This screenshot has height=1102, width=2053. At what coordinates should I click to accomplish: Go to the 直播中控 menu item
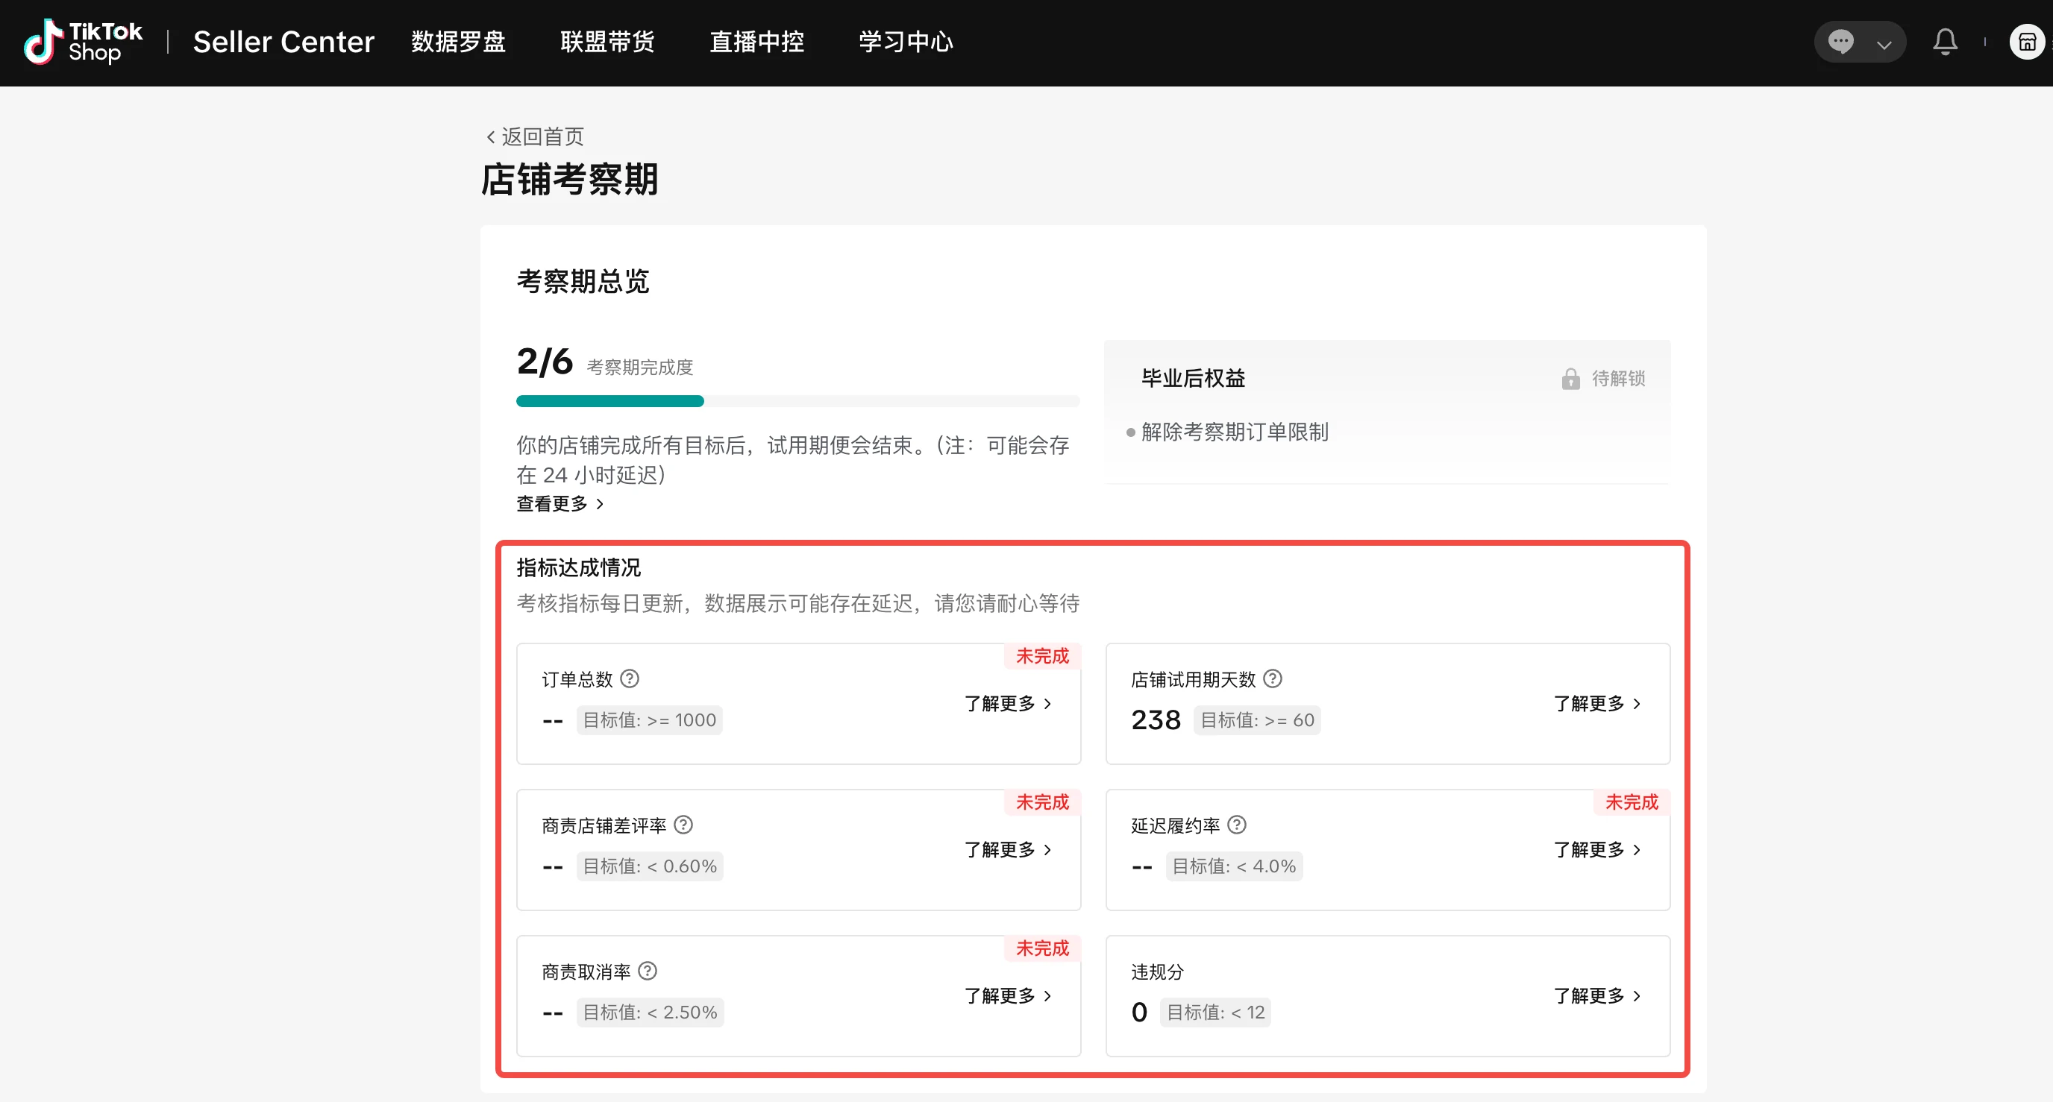pyautogui.click(x=756, y=42)
